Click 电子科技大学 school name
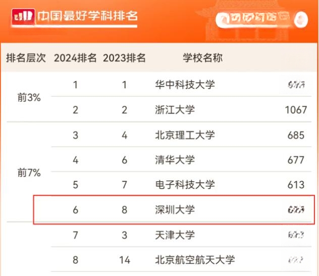Viewport: 319px width, 276px height. click(185, 185)
